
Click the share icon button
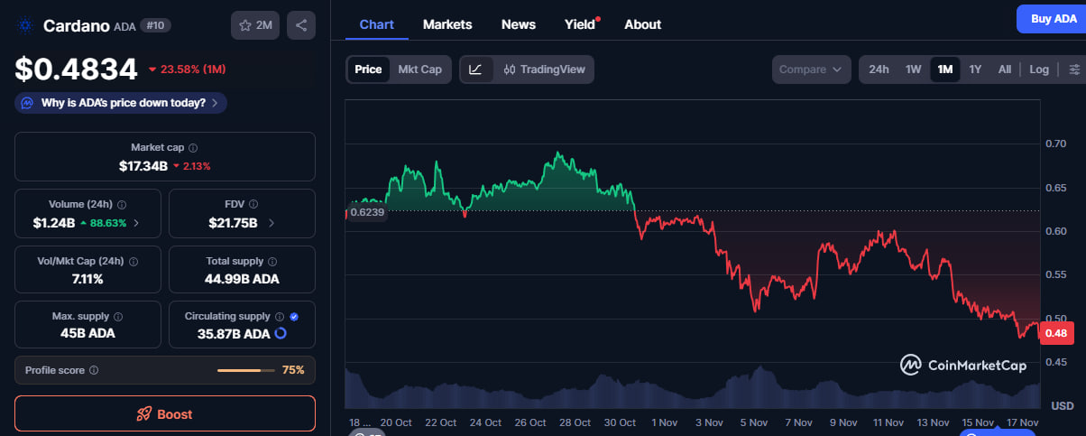tap(301, 25)
